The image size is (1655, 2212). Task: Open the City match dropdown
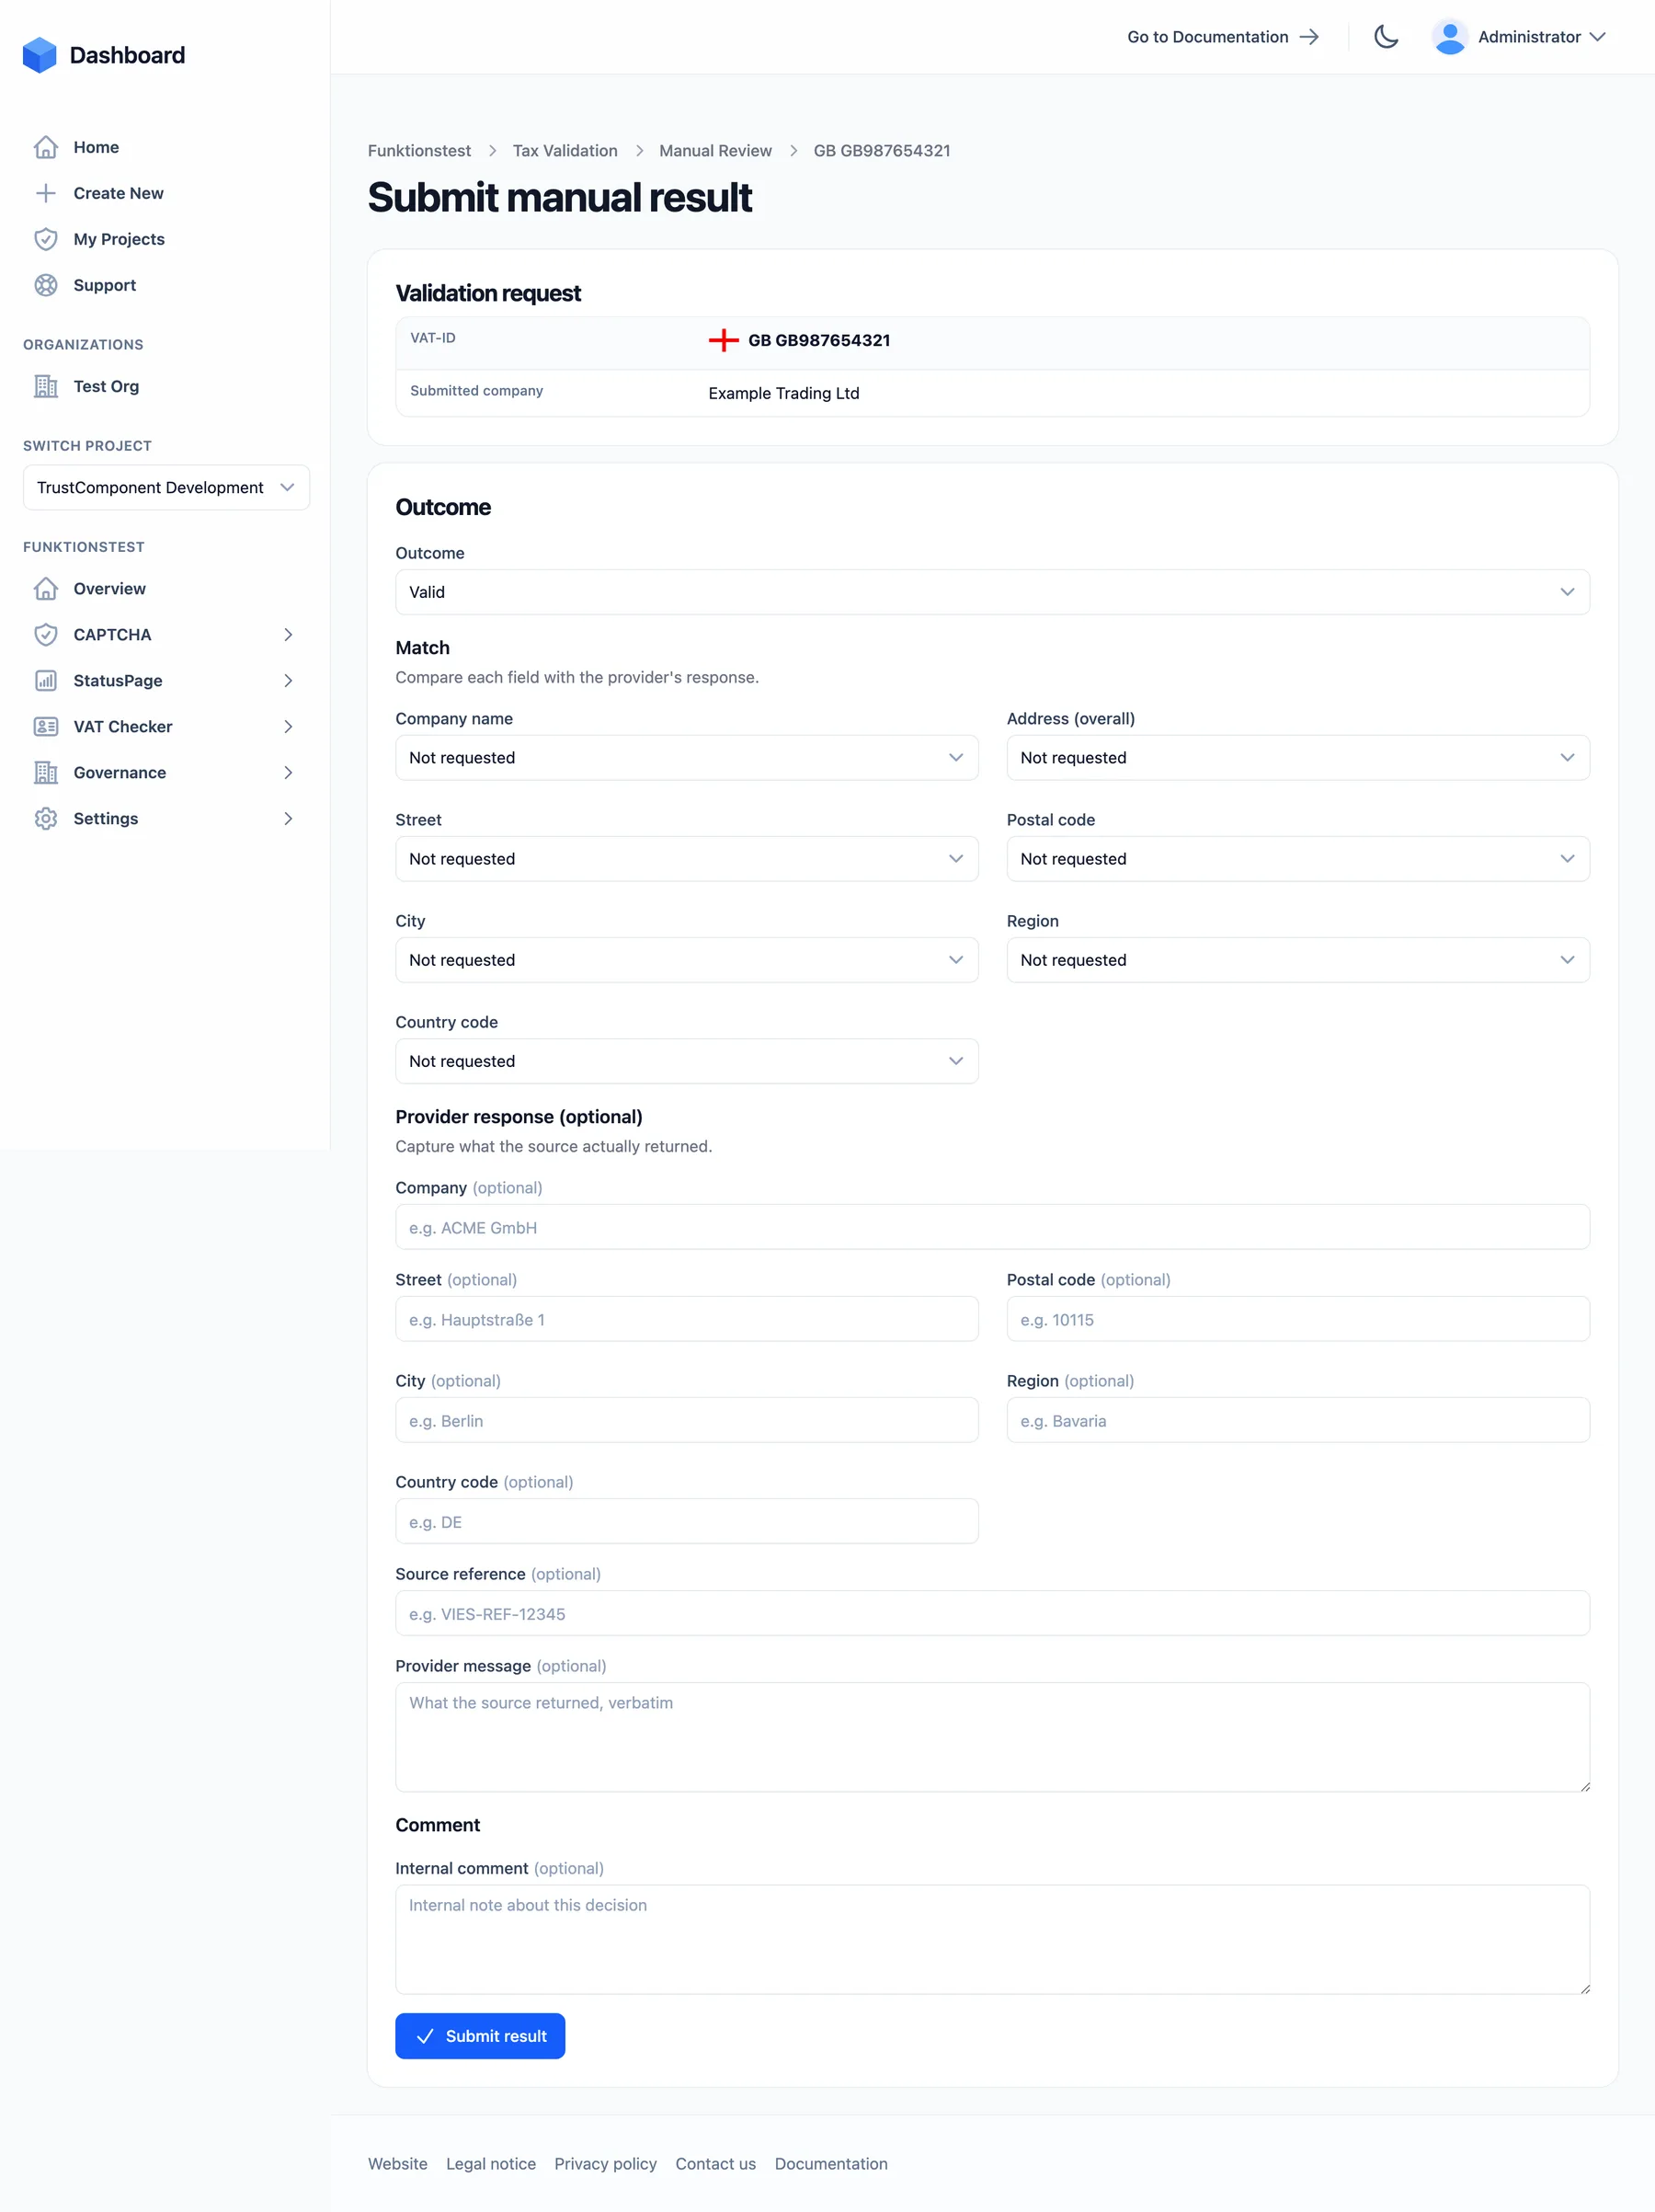point(687,960)
